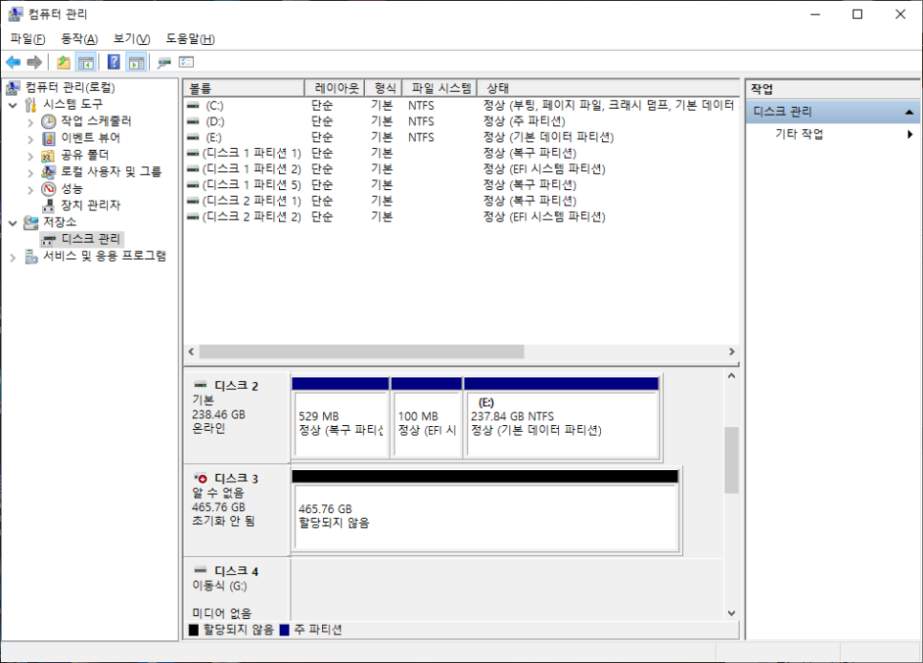The image size is (923, 663).
Task: Select the 디스크 1 파티션 5 row
Action: point(461,185)
